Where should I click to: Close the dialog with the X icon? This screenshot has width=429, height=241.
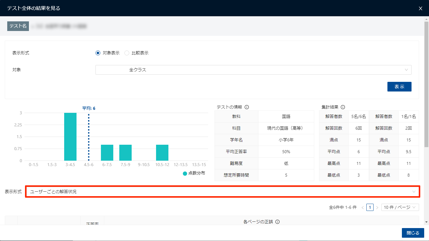coord(421,8)
